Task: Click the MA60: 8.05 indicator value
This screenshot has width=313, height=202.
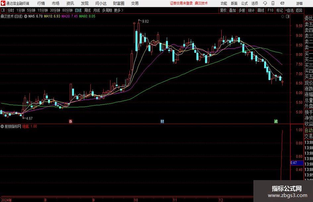Action: coord(87,16)
